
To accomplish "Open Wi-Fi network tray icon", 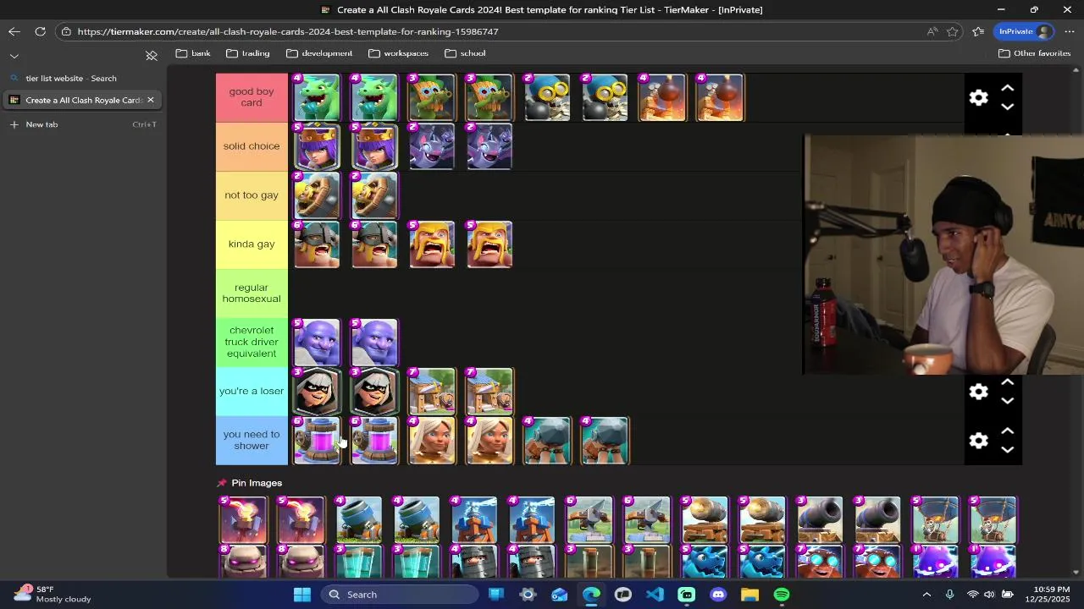I will (x=972, y=595).
